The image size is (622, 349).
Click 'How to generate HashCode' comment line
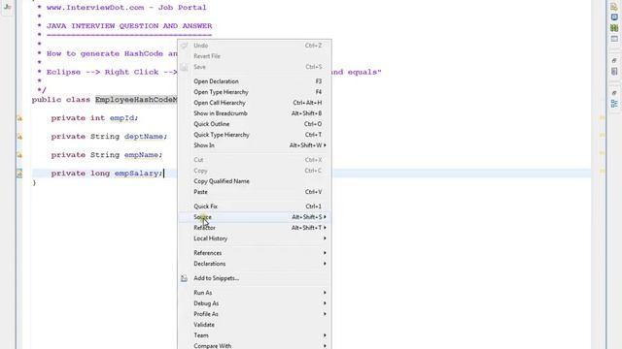[112, 54]
